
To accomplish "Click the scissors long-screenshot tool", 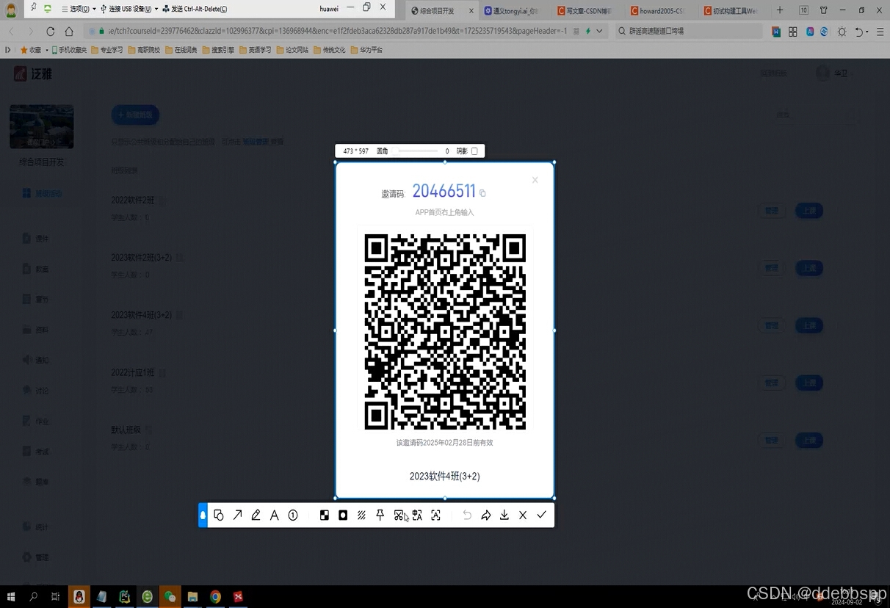I will tap(399, 515).
